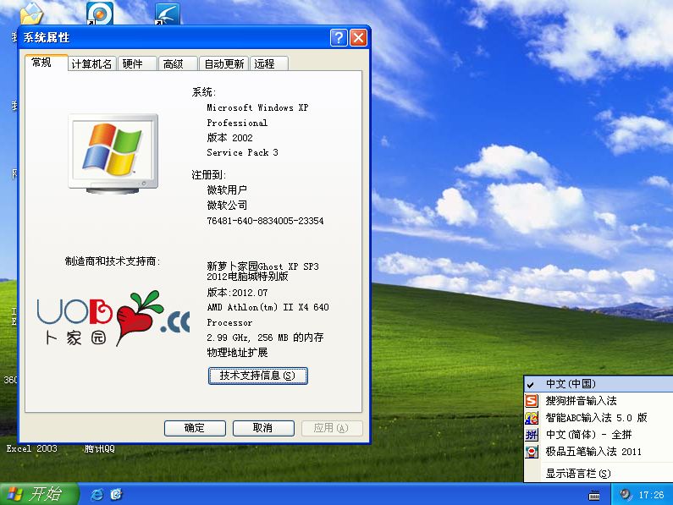673x505 pixels.
Task: Click the 卜家园 radish logo
Action: 113,318
